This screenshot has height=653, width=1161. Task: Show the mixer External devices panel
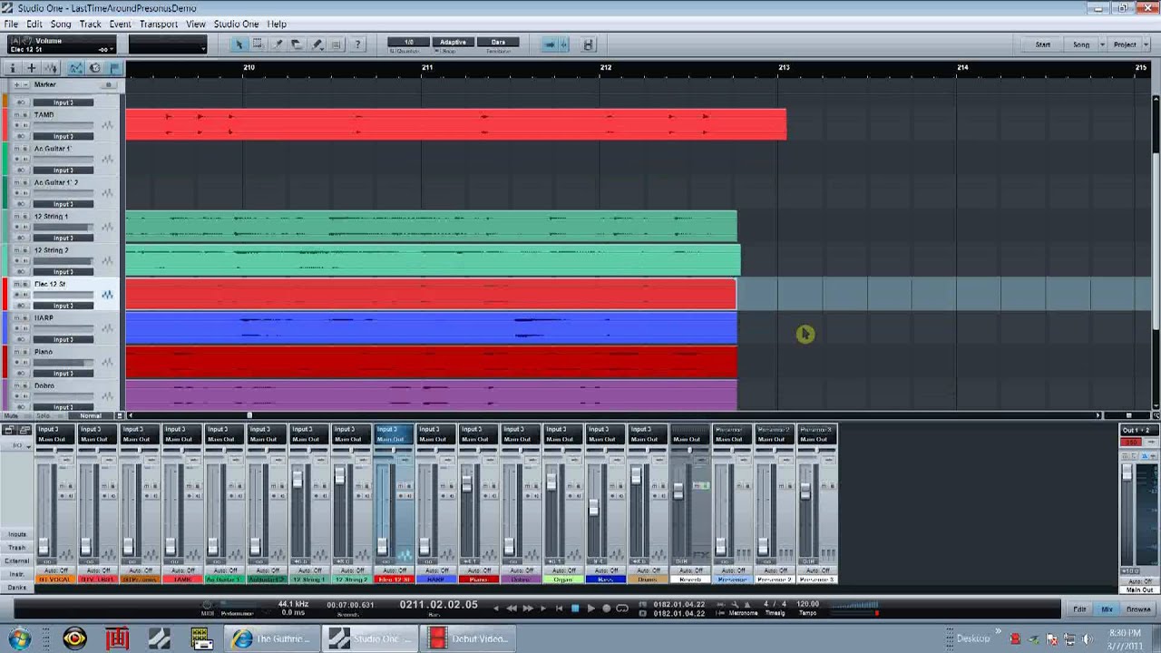click(x=17, y=561)
